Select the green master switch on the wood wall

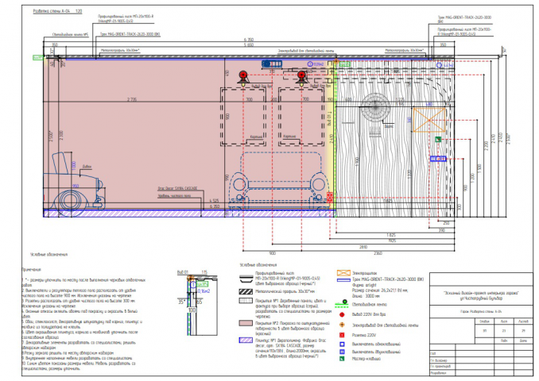(438, 139)
